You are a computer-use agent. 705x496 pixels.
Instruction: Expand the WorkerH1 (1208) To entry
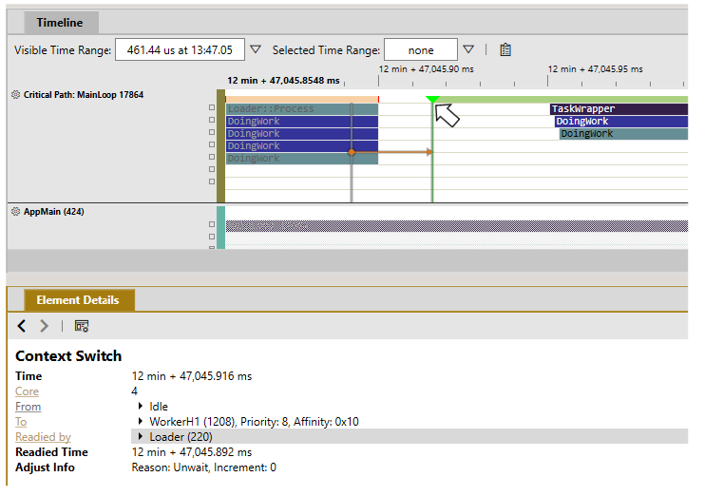pos(141,421)
